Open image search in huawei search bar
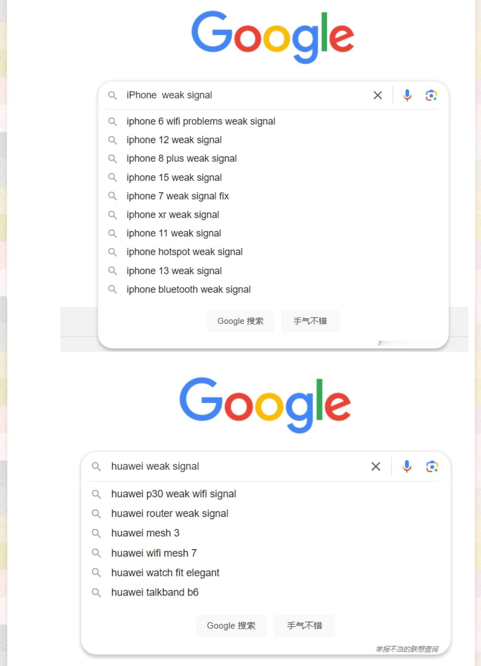The image size is (481, 666). (x=432, y=466)
